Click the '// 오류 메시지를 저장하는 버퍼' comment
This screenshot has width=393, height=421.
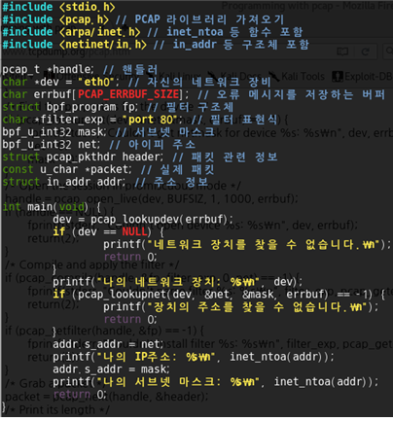point(292,94)
